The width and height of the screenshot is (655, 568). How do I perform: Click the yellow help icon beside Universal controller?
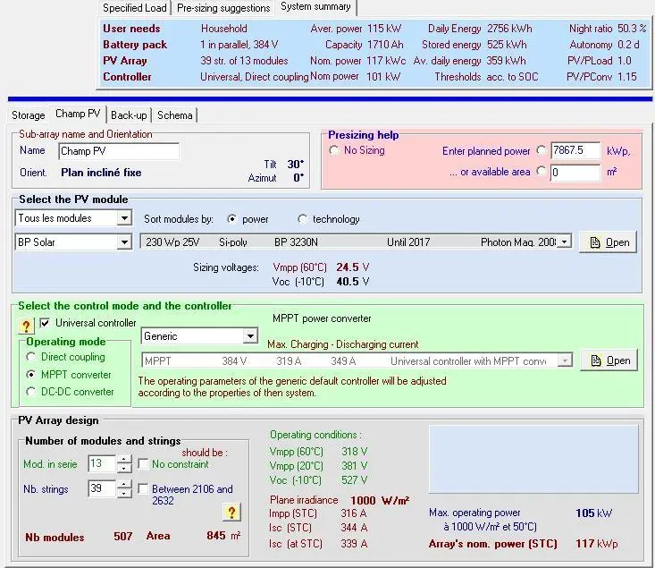(26, 326)
